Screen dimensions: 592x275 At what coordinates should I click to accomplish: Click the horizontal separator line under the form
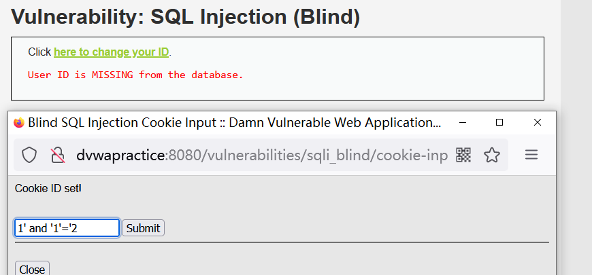(x=282, y=242)
